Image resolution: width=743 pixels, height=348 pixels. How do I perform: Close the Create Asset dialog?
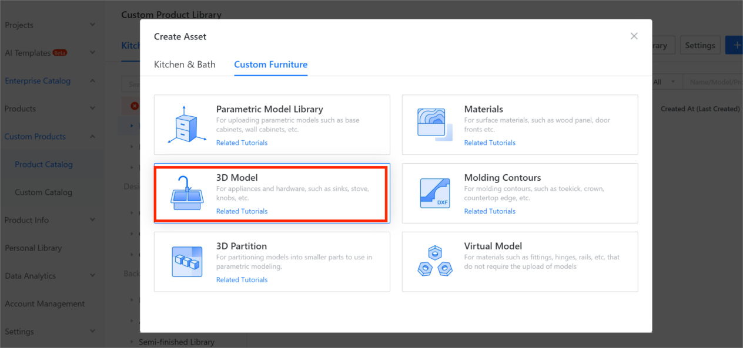tap(634, 36)
